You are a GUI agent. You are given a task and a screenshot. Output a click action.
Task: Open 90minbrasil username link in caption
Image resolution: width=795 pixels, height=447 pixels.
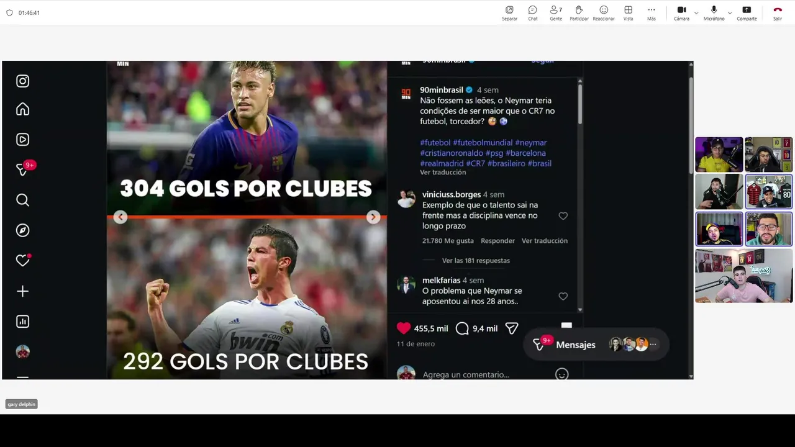click(442, 90)
